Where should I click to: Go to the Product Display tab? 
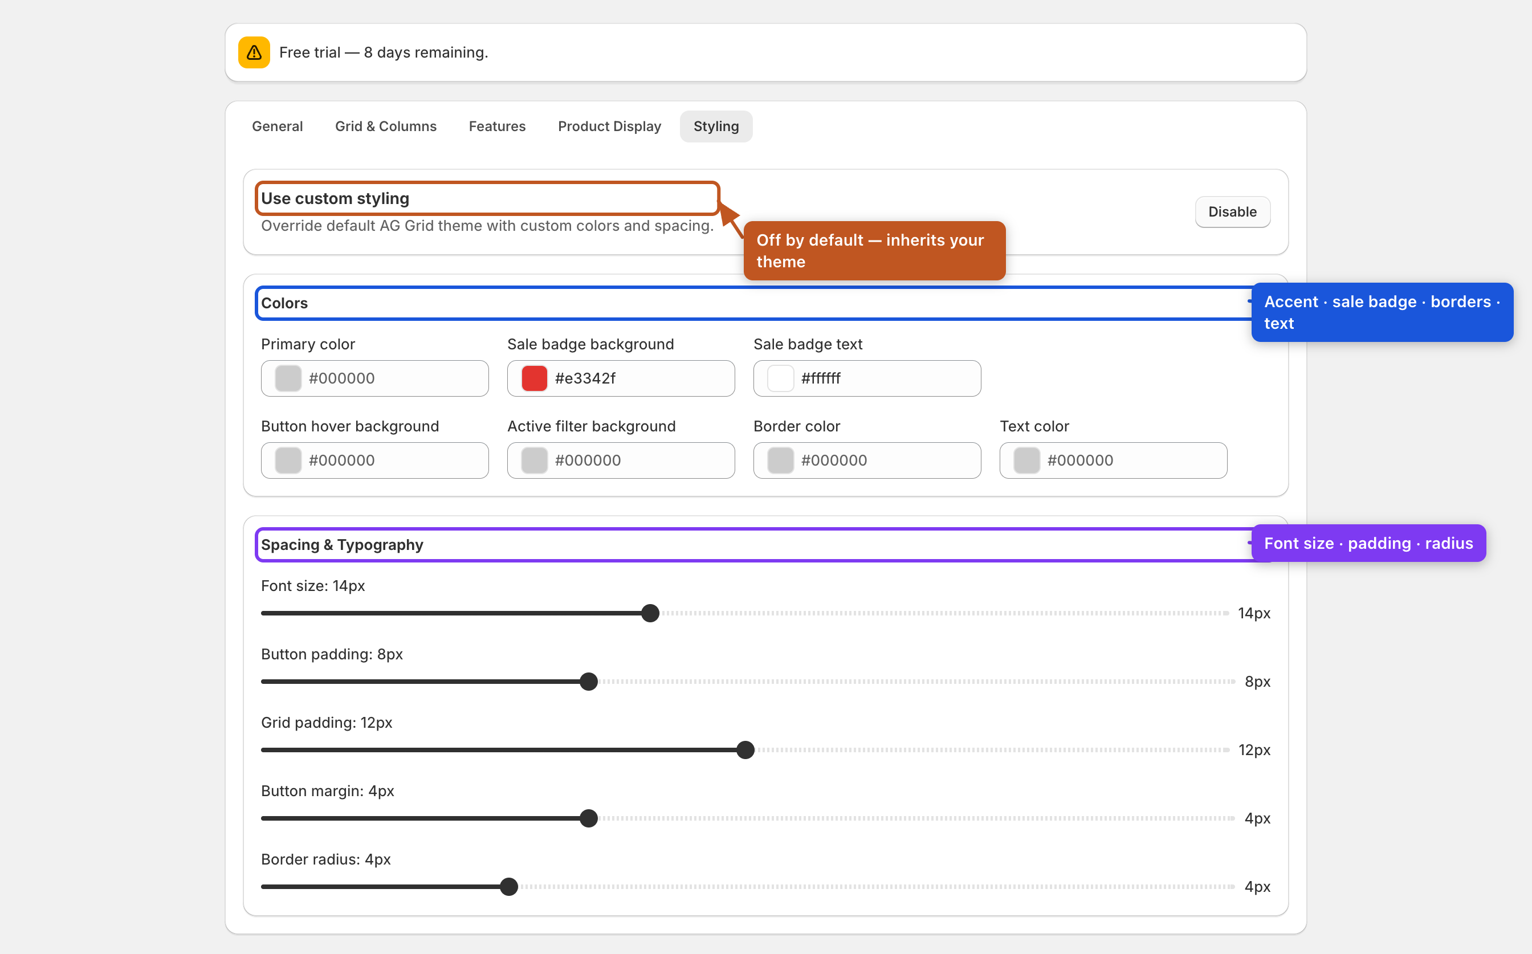tap(609, 126)
